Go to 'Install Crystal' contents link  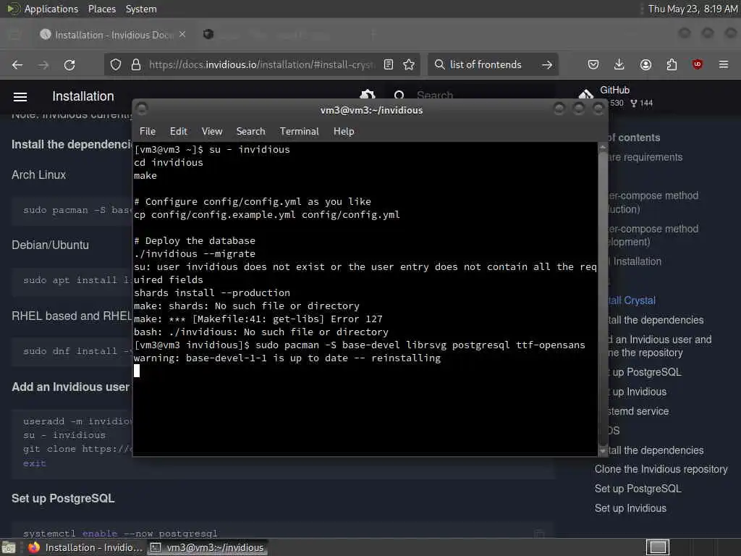coord(632,300)
